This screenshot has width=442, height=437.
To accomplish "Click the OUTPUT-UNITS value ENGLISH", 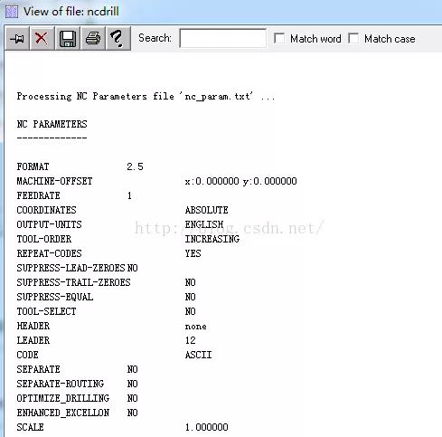I will coord(204,224).
